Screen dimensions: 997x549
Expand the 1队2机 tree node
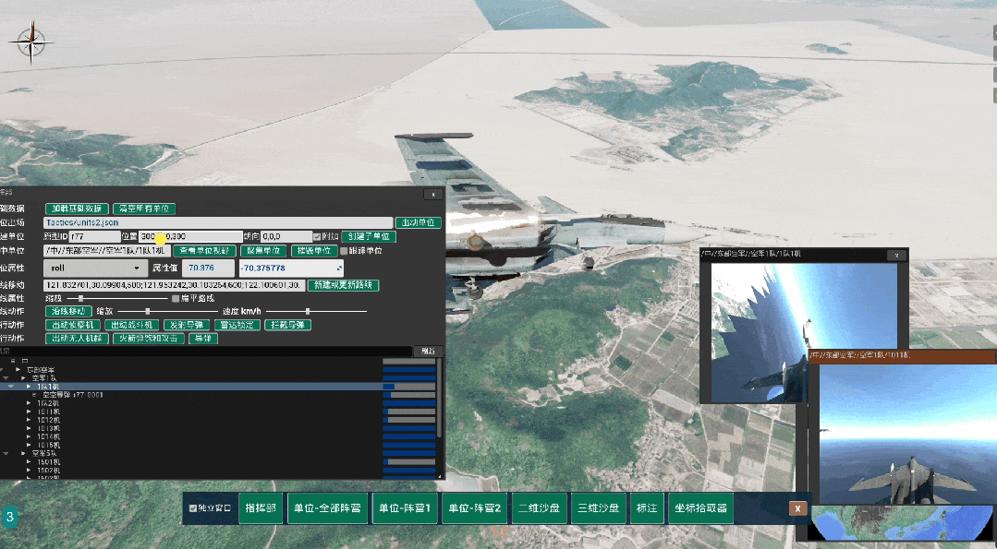(x=29, y=403)
